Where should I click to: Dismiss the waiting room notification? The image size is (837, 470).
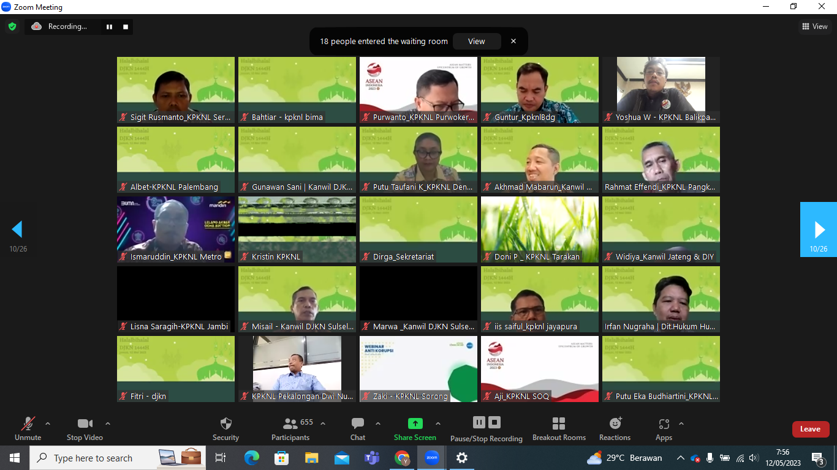513,42
